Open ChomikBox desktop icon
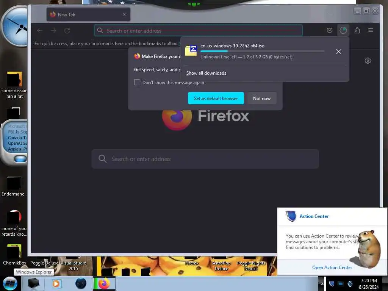Screen dimensions: 388x291 (x=14, y=255)
